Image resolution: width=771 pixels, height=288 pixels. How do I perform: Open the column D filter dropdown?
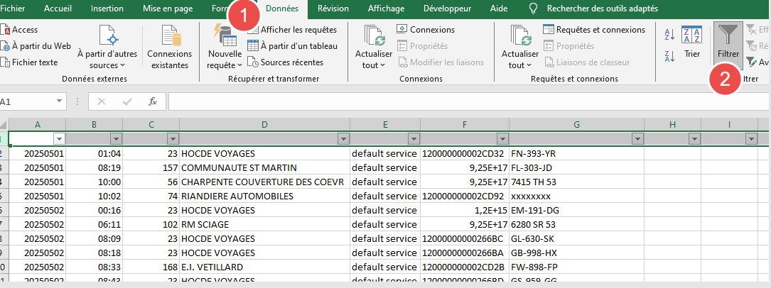(343, 138)
